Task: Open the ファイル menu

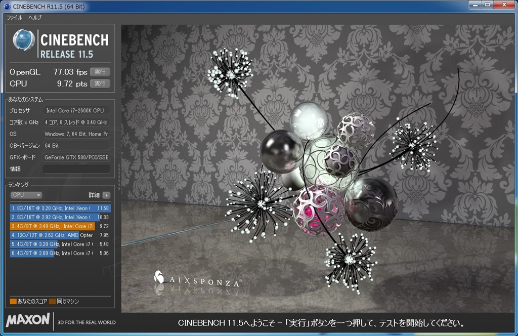Action: coord(15,18)
